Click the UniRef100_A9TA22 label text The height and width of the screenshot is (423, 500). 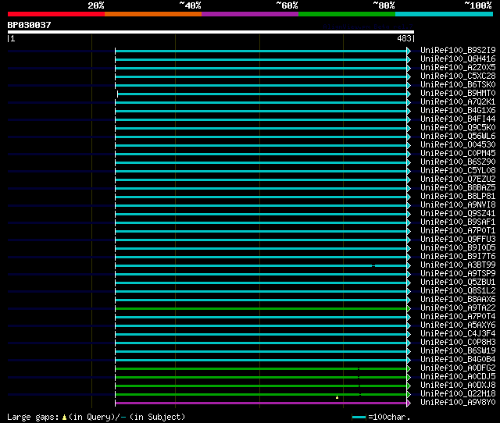point(458,308)
